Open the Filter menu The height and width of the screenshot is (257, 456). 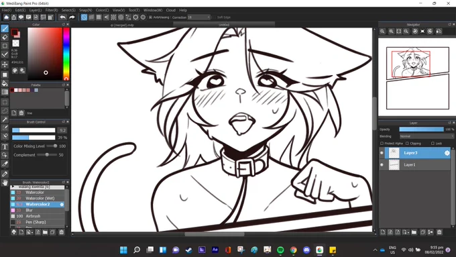52,10
